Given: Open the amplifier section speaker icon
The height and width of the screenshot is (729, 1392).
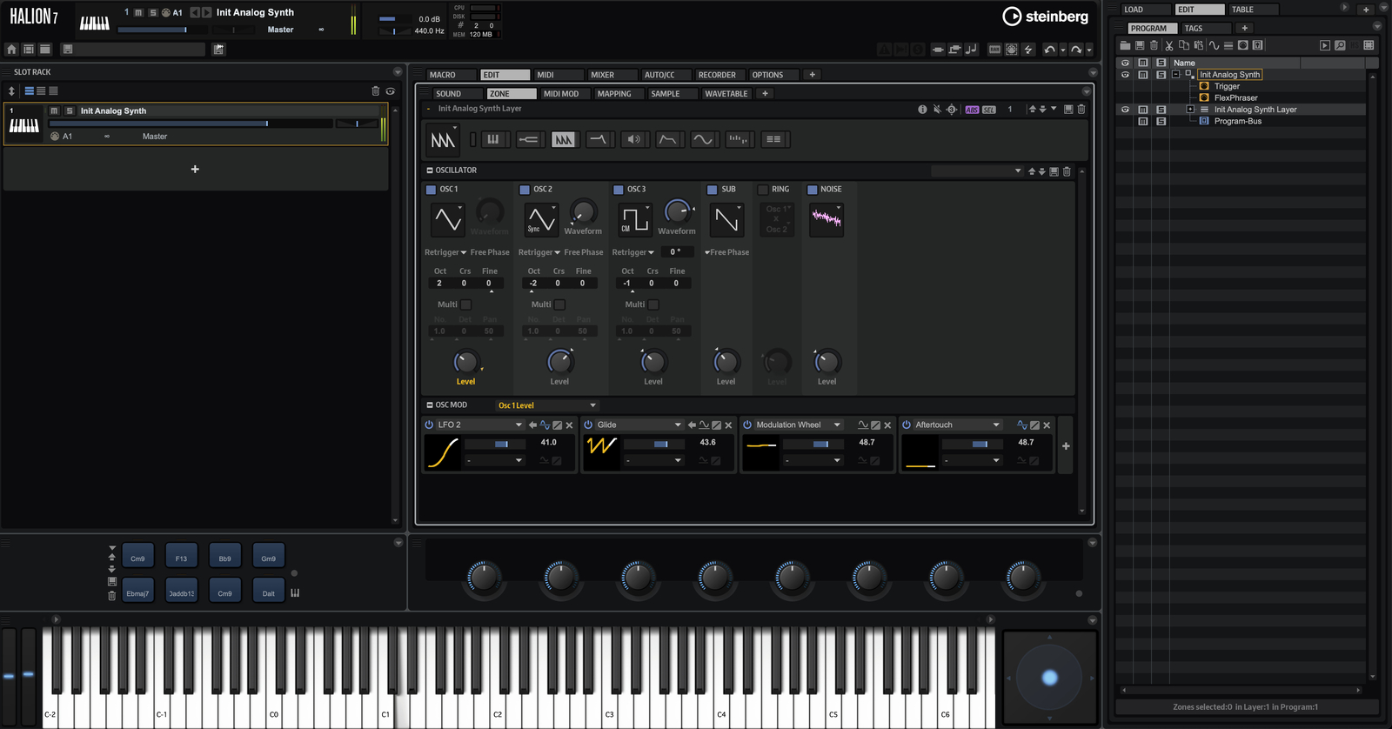Looking at the screenshot, I should pos(633,139).
